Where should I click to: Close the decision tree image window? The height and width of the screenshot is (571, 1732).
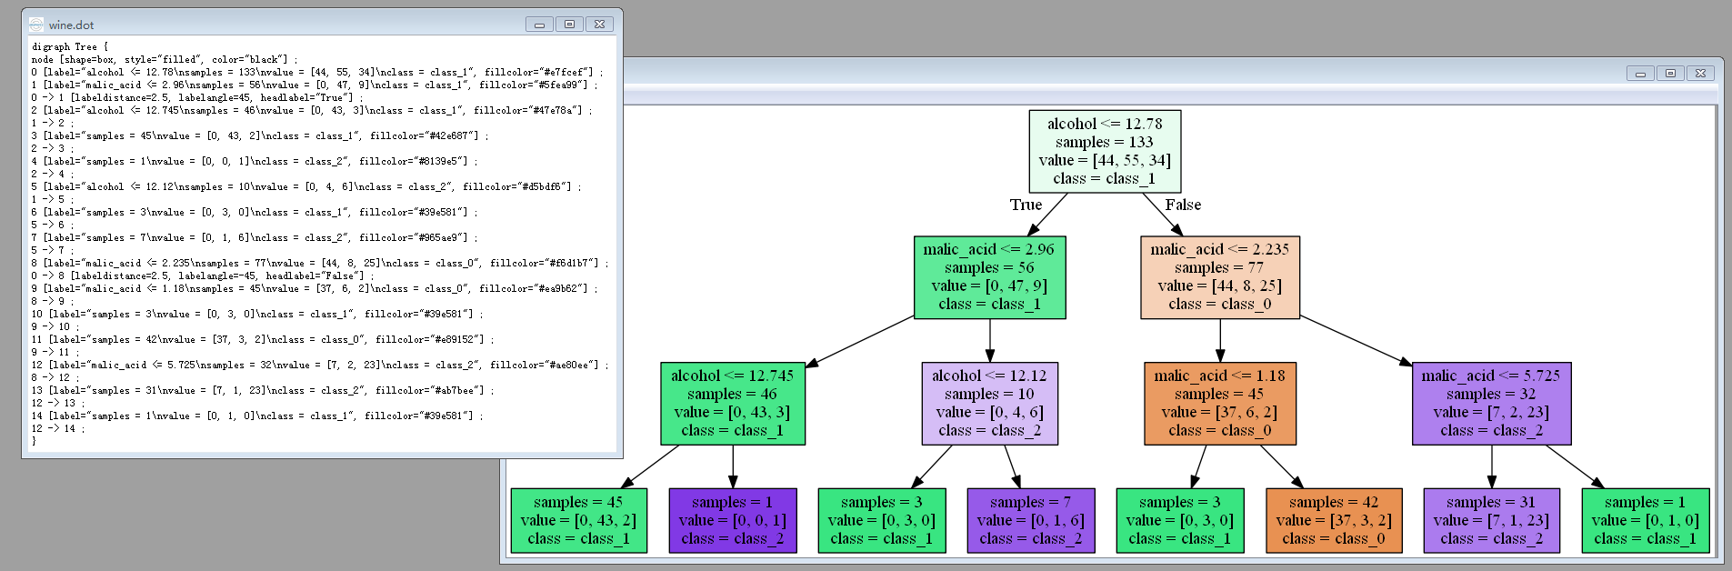(1701, 73)
